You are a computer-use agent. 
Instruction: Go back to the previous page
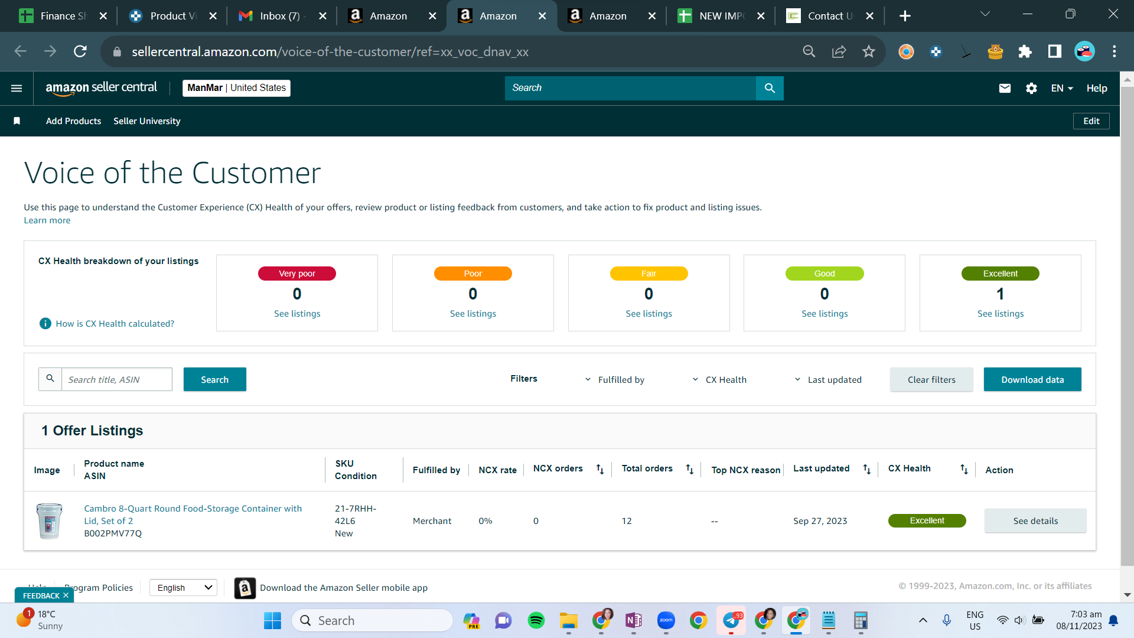point(21,51)
